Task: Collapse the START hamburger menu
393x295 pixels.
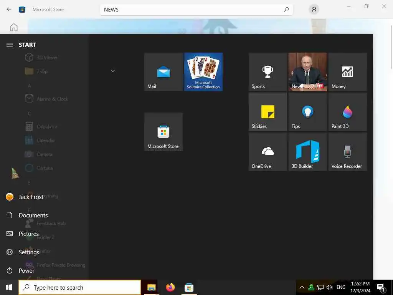Action: 10,45
